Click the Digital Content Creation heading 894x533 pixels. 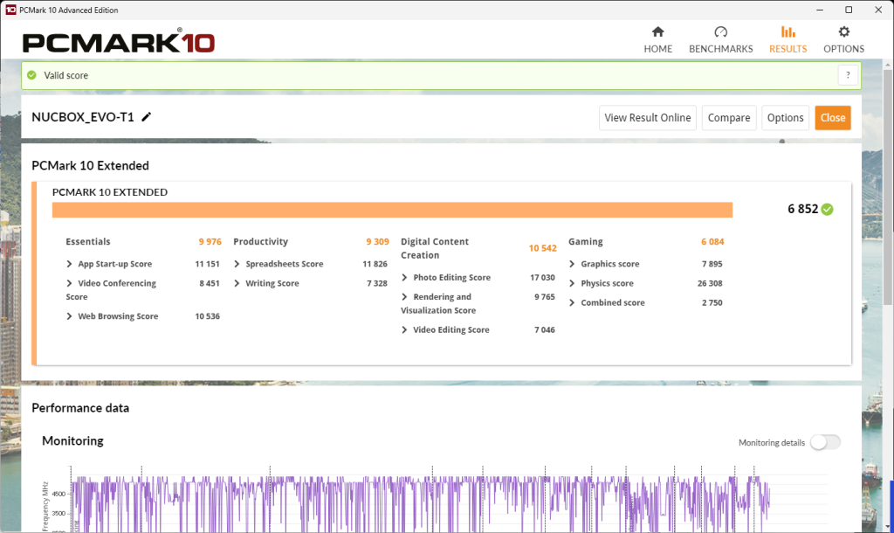point(435,248)
